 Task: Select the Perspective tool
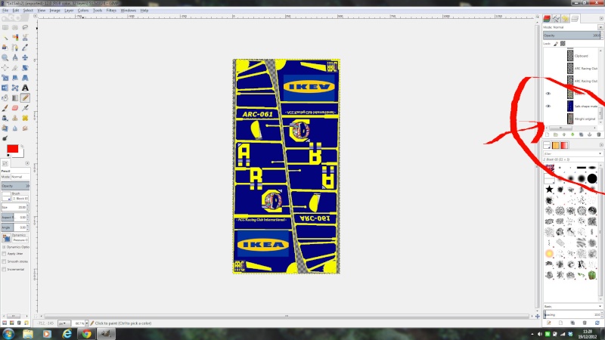click(x=25, y=78)
